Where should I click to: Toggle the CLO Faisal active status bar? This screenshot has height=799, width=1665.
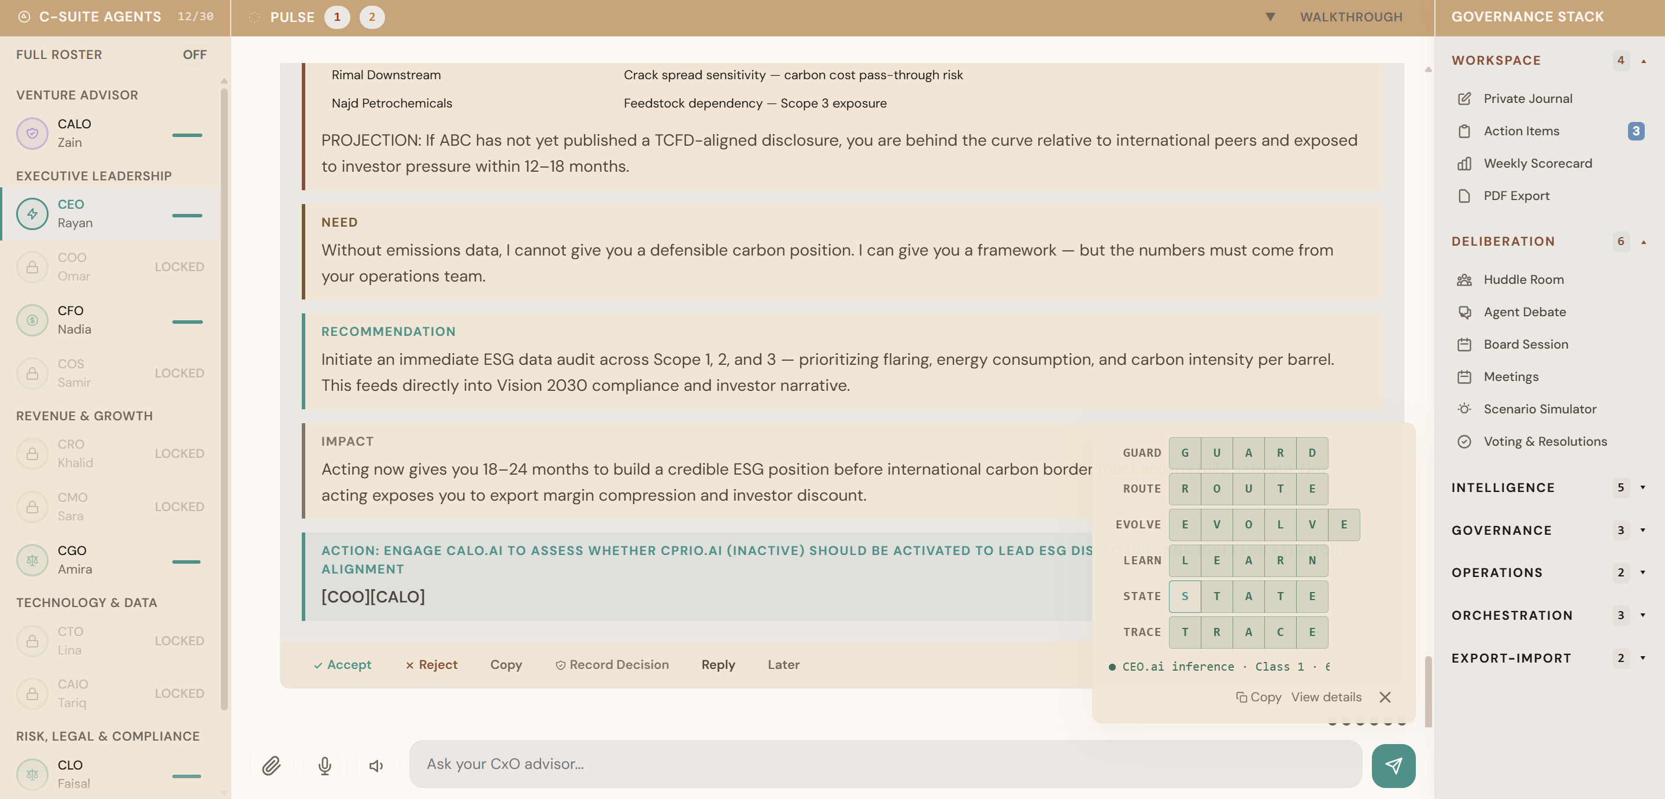187,776
